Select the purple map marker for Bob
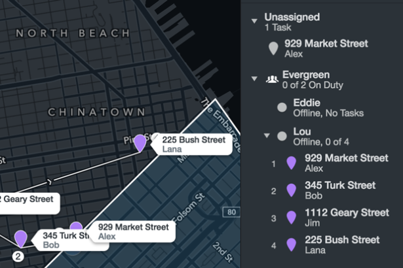403x268 pixels. pos(21,239)
